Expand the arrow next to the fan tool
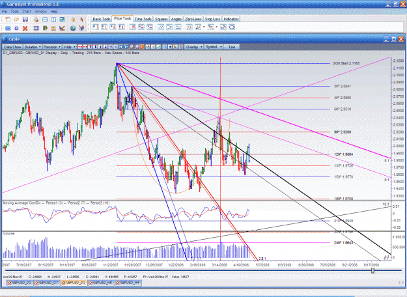The image size is (407, 297). (x=216, y=27)
